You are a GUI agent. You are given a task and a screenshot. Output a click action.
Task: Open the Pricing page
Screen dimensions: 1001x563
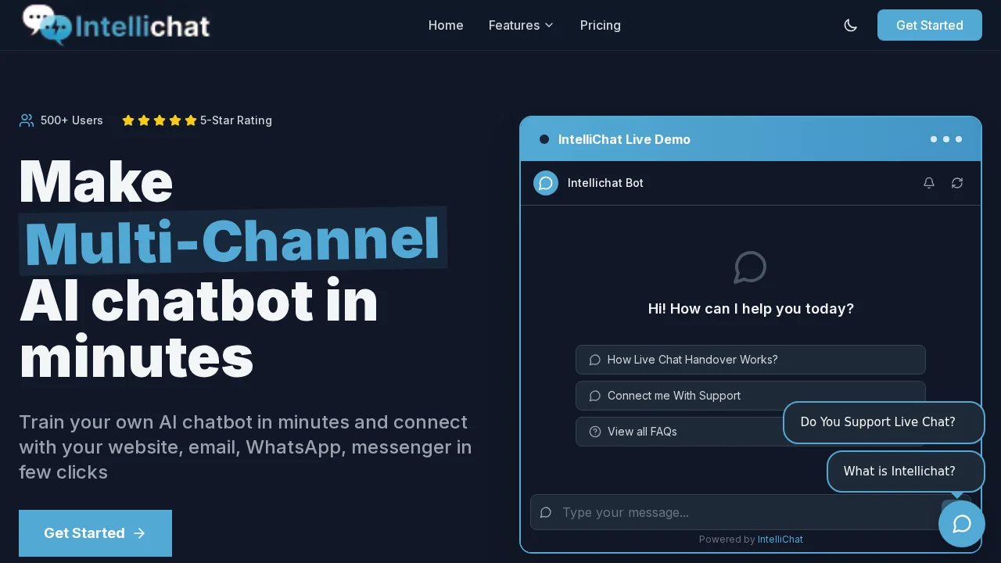pyautogui.click(x=600, y=25)
